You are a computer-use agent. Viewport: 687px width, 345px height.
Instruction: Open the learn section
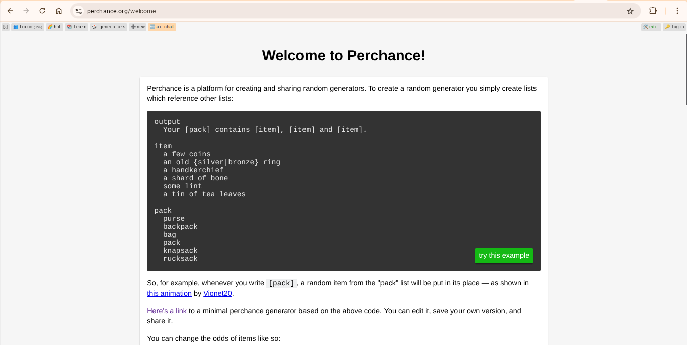coord(77,27)
